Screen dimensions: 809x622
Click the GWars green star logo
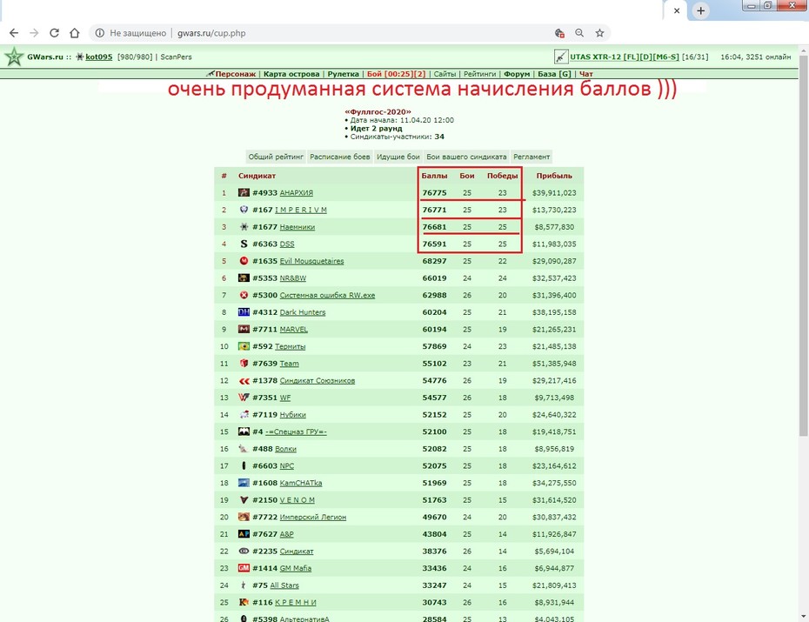click(x=14, y=57)
